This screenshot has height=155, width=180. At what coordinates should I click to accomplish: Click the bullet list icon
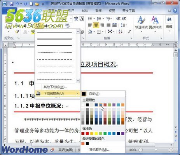pyautogui.click(x=90, y=19)
